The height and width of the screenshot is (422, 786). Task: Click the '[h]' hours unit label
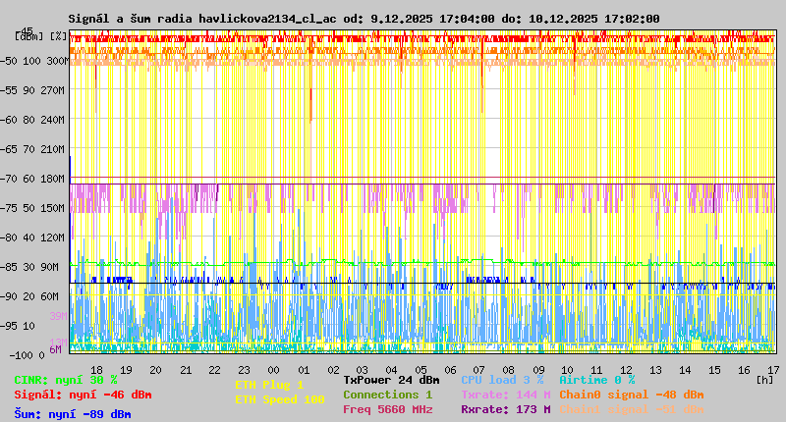click(764, 379)
